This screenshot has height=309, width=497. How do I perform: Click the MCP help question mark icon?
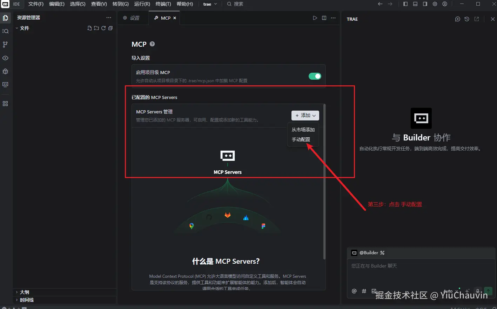[x=152, y=44]
